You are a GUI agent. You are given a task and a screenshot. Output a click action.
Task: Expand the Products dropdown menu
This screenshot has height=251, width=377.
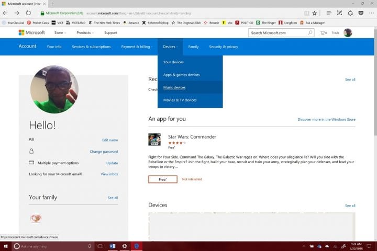(x=85, y=32)
